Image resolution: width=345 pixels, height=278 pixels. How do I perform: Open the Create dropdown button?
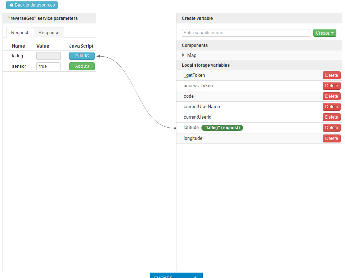coord(324,33)
